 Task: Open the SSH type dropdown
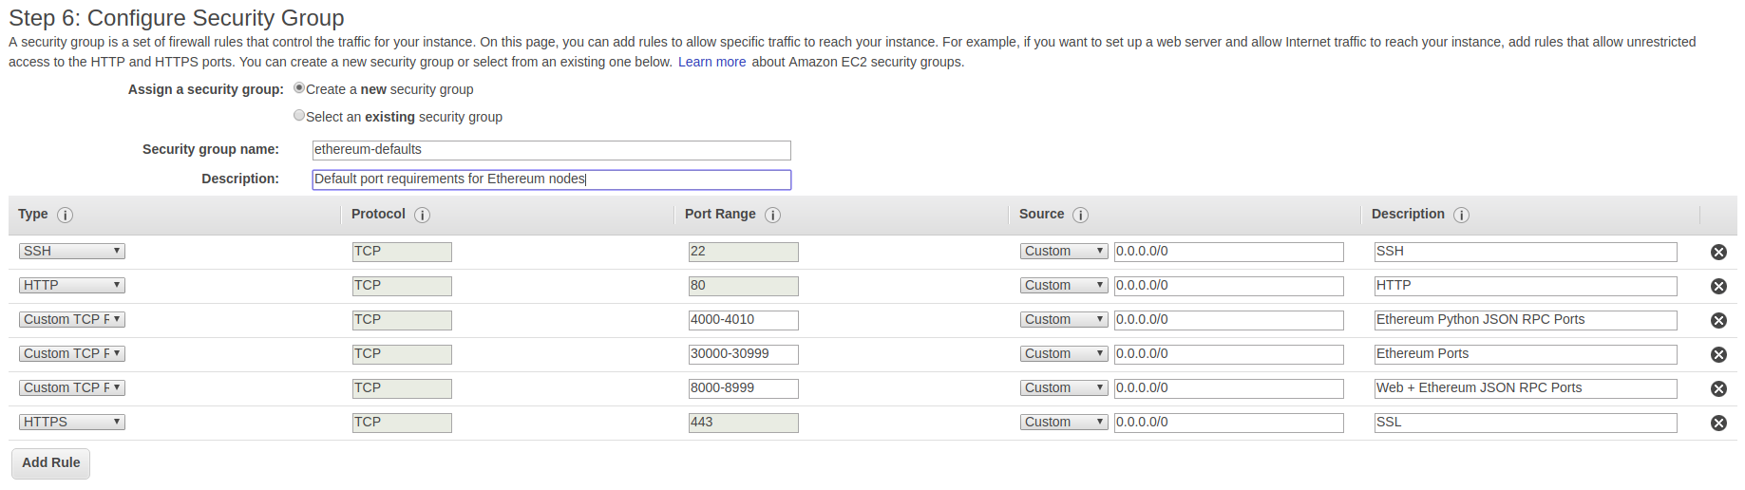pyautogui.click(x=72, y=251)
